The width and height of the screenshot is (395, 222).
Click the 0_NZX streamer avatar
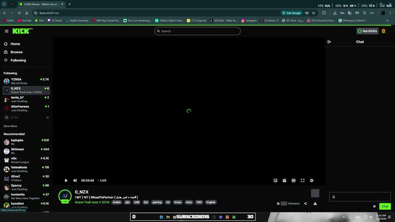point(65,196)
